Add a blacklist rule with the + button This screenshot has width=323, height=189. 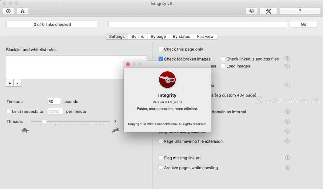10,83
